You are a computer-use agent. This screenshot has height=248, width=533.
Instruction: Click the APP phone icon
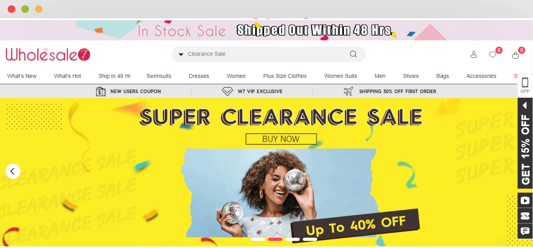coord(525,85)
